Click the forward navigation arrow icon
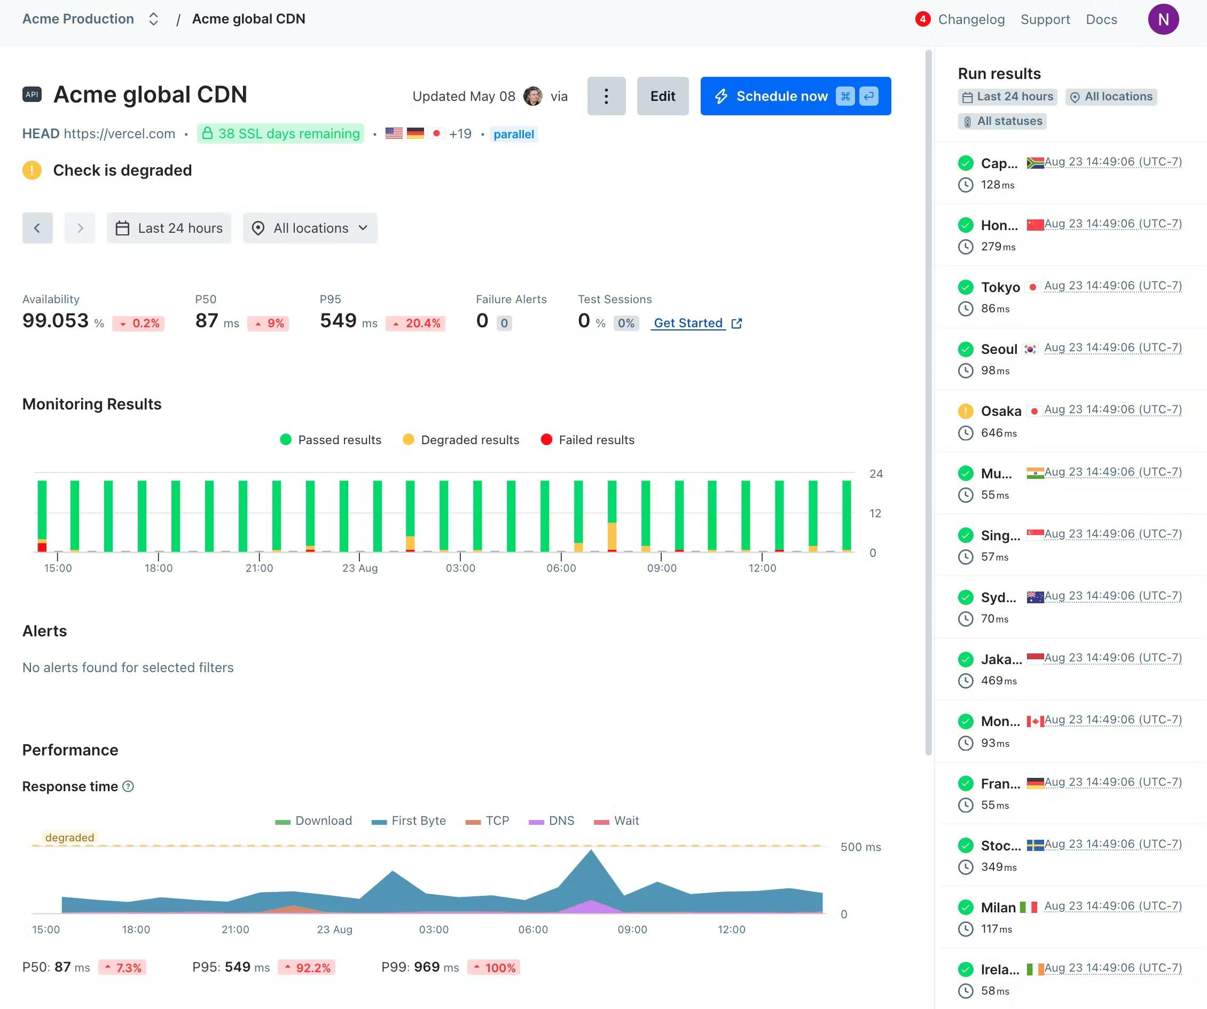 click(x=79, y=227)
